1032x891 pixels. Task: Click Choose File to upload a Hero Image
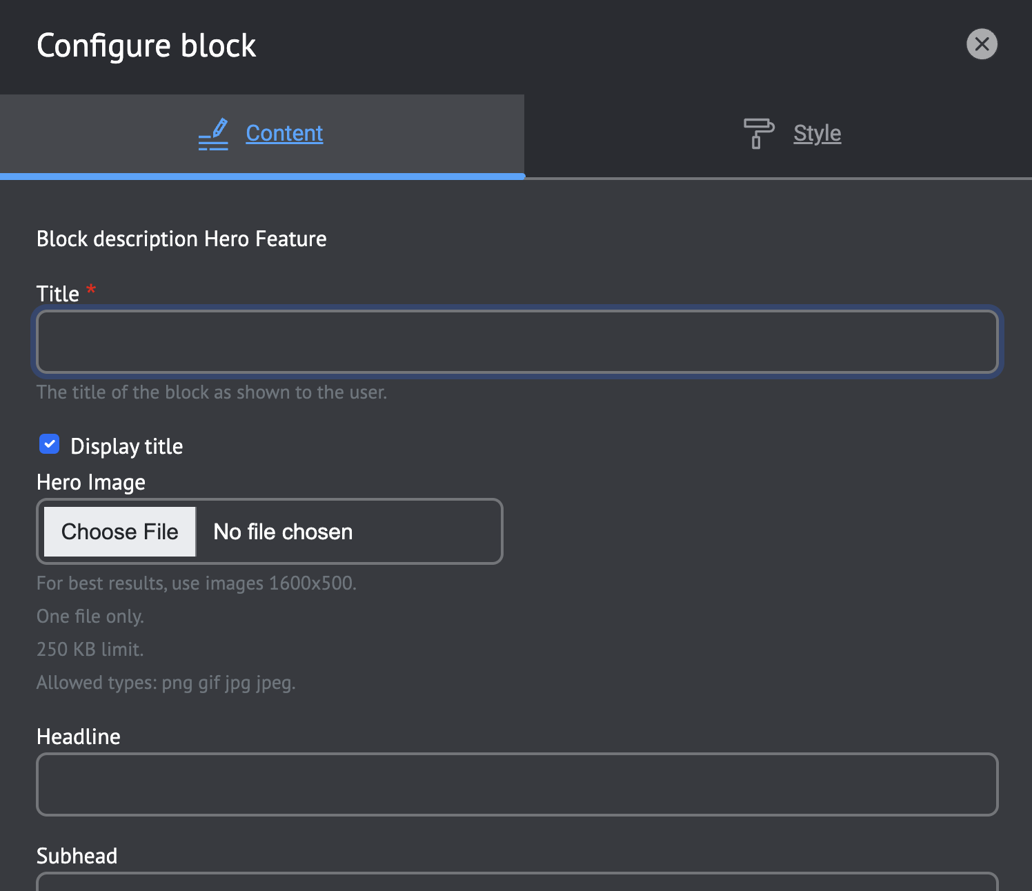tap(119, 531)
